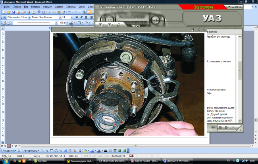Viewport: 258px width, 164px height.
Task: Open print preview in Word
Action: [x=33, y=12]
